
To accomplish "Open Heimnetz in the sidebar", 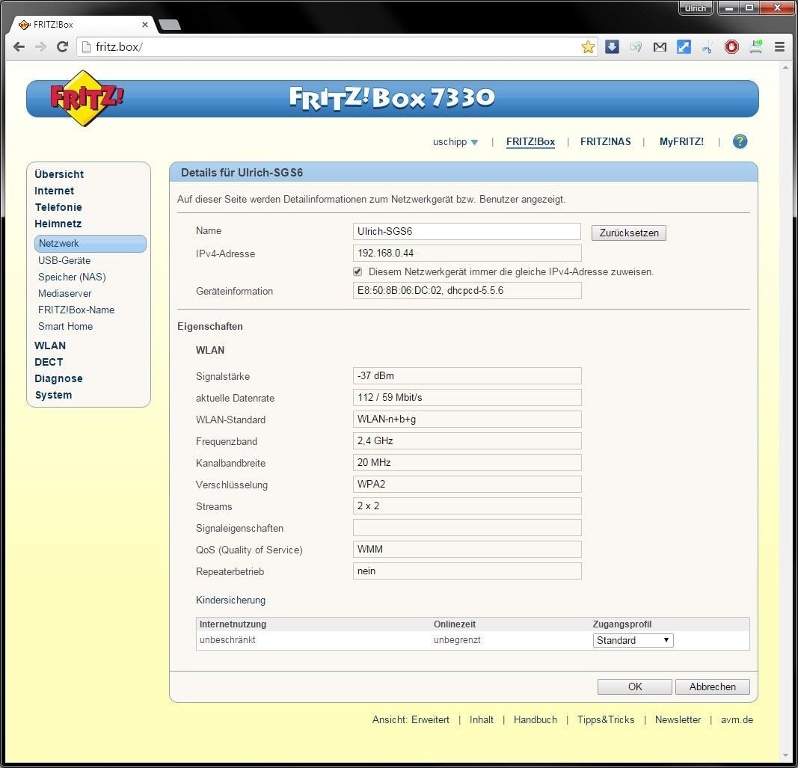I will coord(58,224).
